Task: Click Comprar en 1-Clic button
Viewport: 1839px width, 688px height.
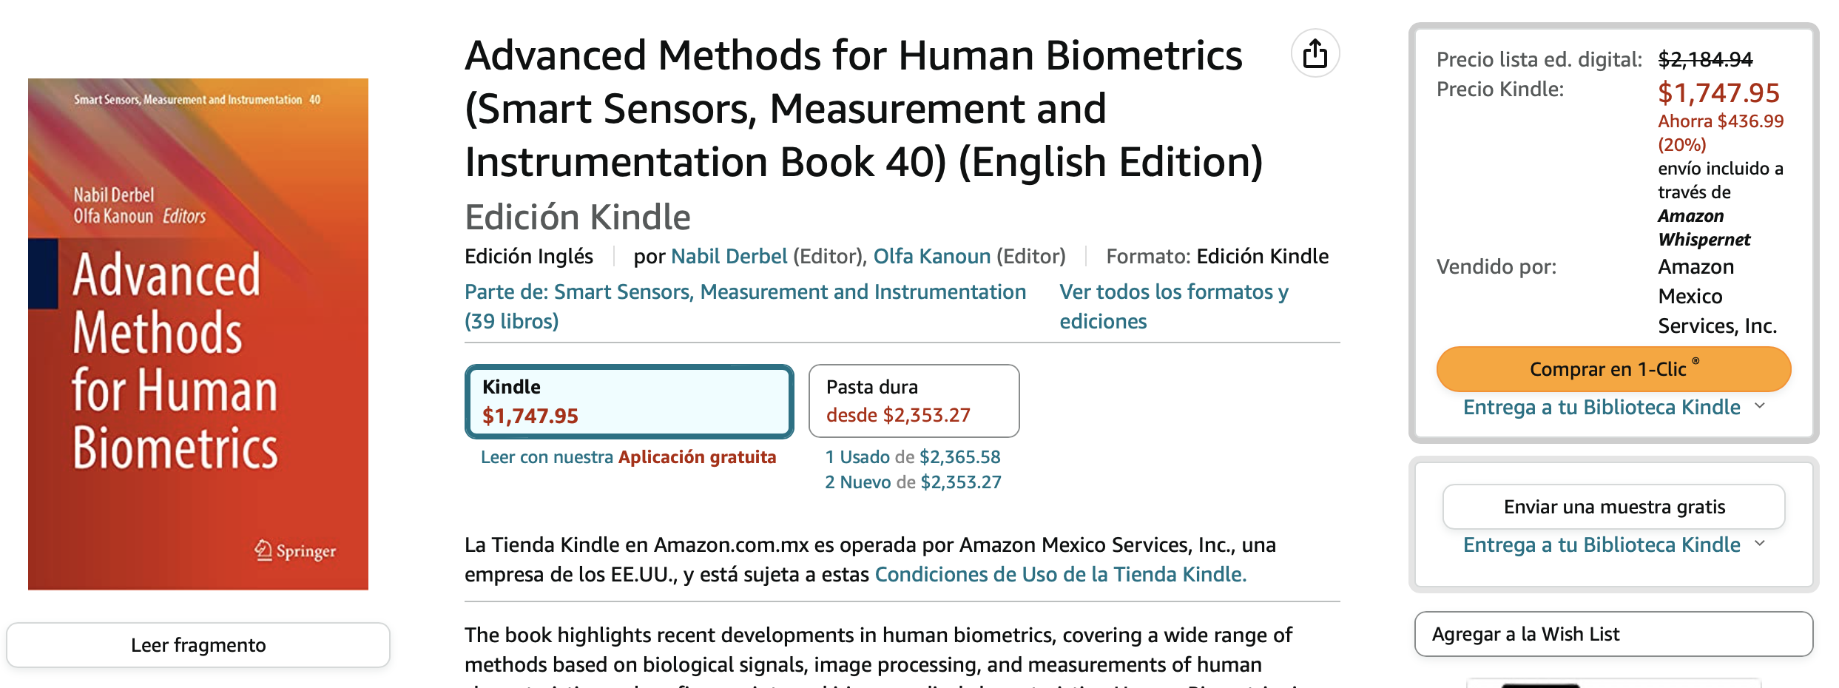Action: click(x=1613, y=369)
